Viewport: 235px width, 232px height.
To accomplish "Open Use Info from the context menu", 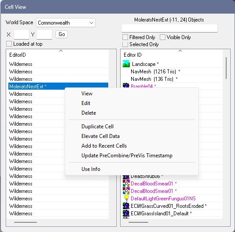I will point(91,169).
